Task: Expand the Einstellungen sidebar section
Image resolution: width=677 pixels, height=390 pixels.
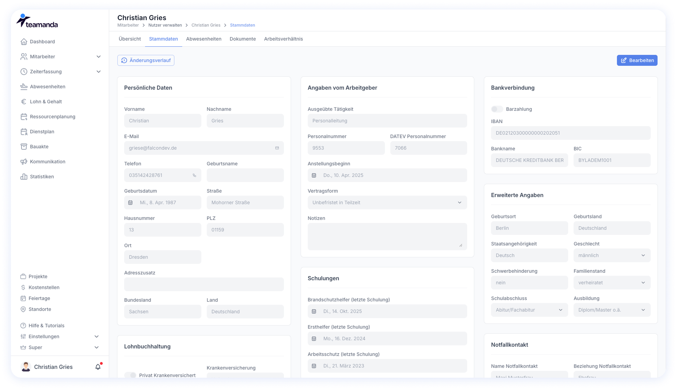Action: (97, 336)
